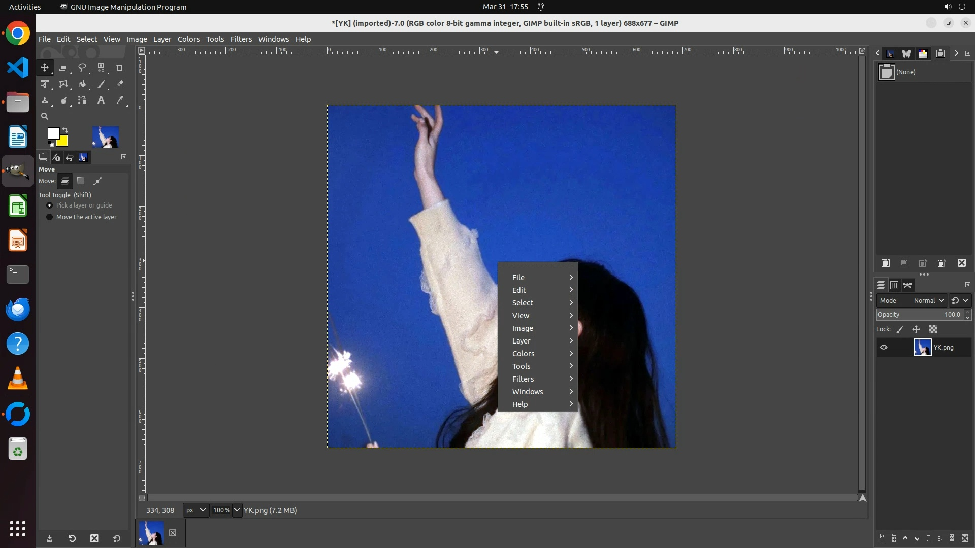Enable 'Move the active layer' option
Viewport: 975px width, 548px height.
(x=50, y=217)
